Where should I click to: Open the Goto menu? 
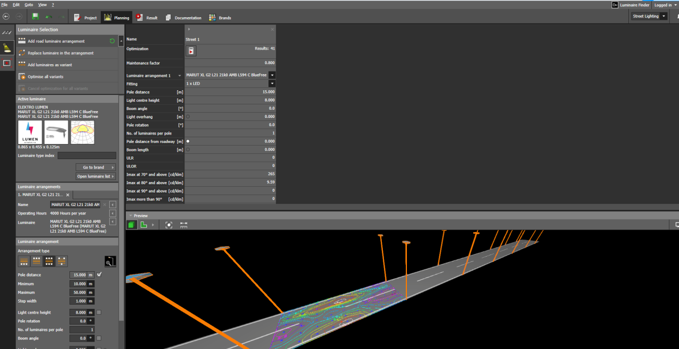(x=29, y=4)
